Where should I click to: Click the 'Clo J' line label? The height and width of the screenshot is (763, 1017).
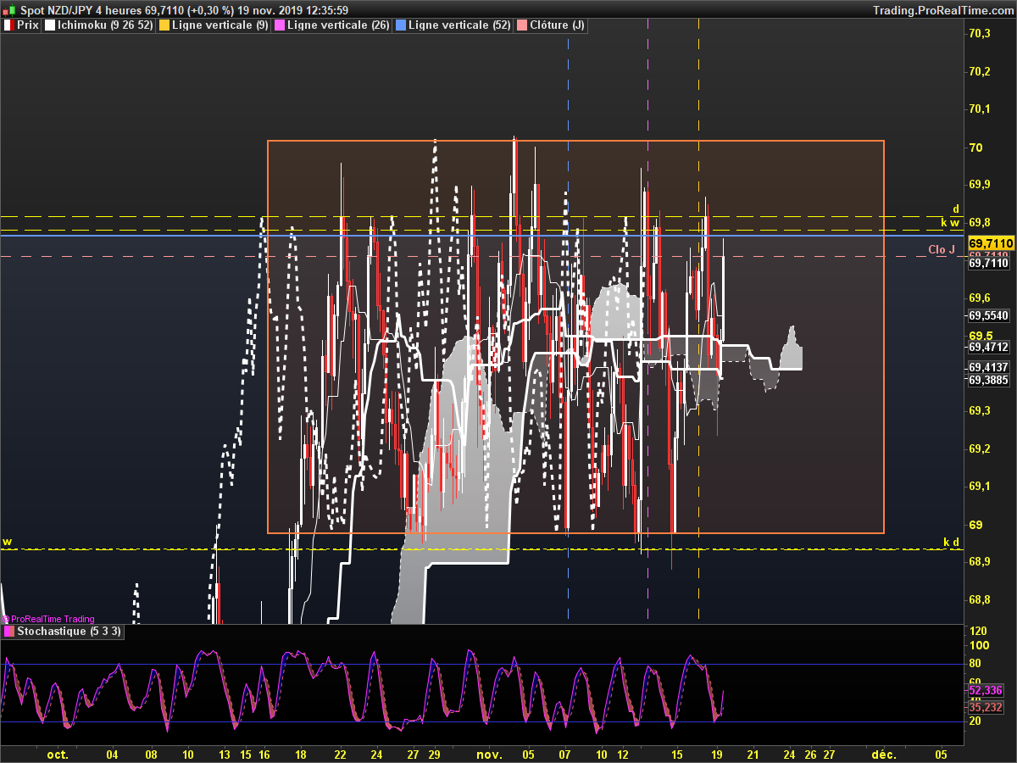click(x=942, y=249)
